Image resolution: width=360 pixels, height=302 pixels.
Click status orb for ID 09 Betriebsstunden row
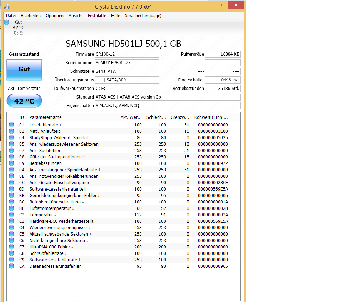point(11,163)
